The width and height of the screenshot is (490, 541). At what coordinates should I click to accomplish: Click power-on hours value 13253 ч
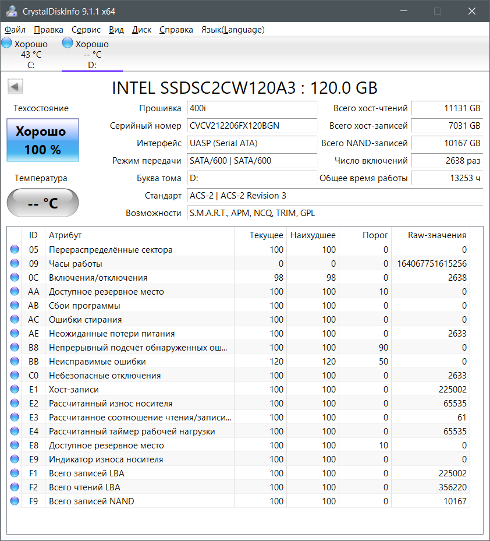coord(447,178)
